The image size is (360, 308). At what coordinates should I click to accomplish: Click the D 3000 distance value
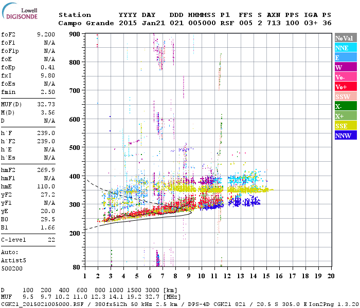coord(152,291)
